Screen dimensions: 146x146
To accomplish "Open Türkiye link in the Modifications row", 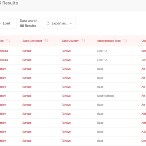I will [x=66, y=96].
